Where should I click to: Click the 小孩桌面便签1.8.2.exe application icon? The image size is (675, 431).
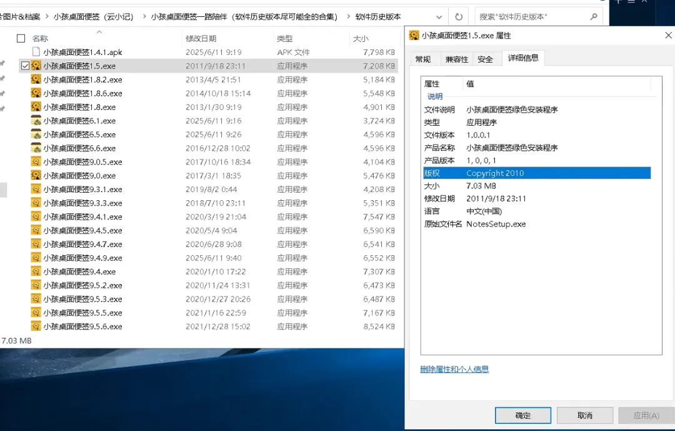(x=36, y=79)
